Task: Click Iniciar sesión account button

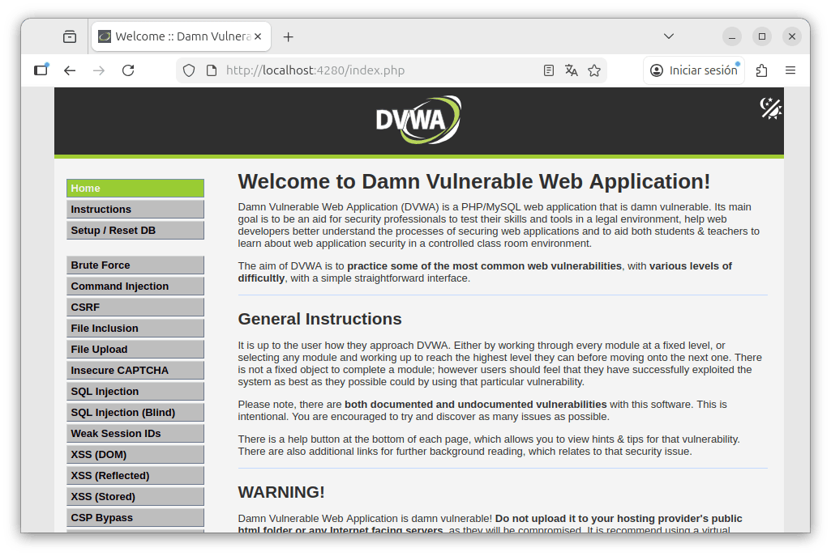Action: (694, 70)
